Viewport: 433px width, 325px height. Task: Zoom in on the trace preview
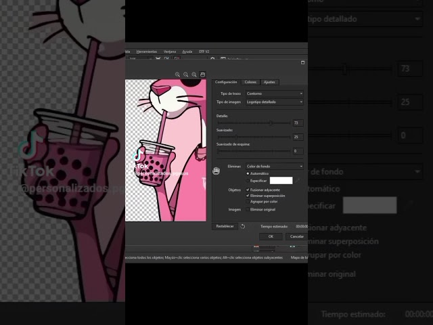point(177,74)
